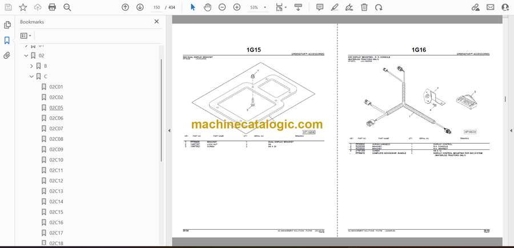
Task: Open the bookmarks options menu
Action: pyautogui.click(x=26, y=36)
